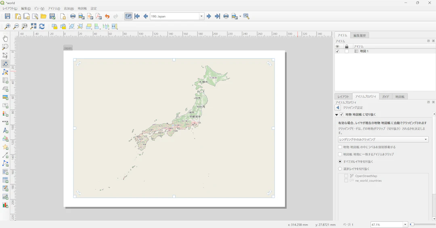Open the レンダリング中のみクリッピング dropdown
Image resolution: width=436 pixels, height=228 pixels.
(x=383, y=139)
